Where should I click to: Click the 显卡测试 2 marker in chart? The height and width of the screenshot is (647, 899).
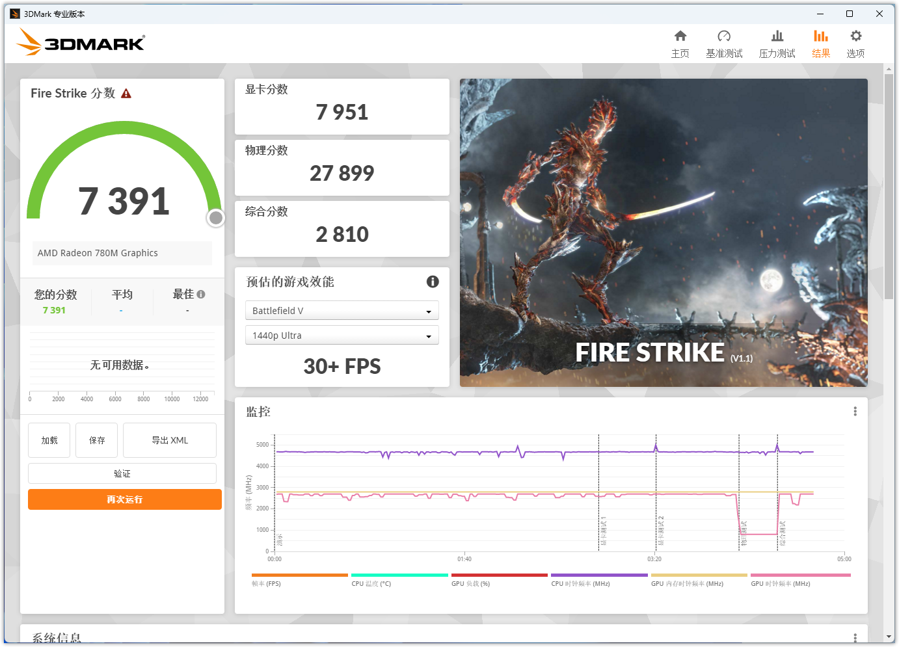(660, 531)
